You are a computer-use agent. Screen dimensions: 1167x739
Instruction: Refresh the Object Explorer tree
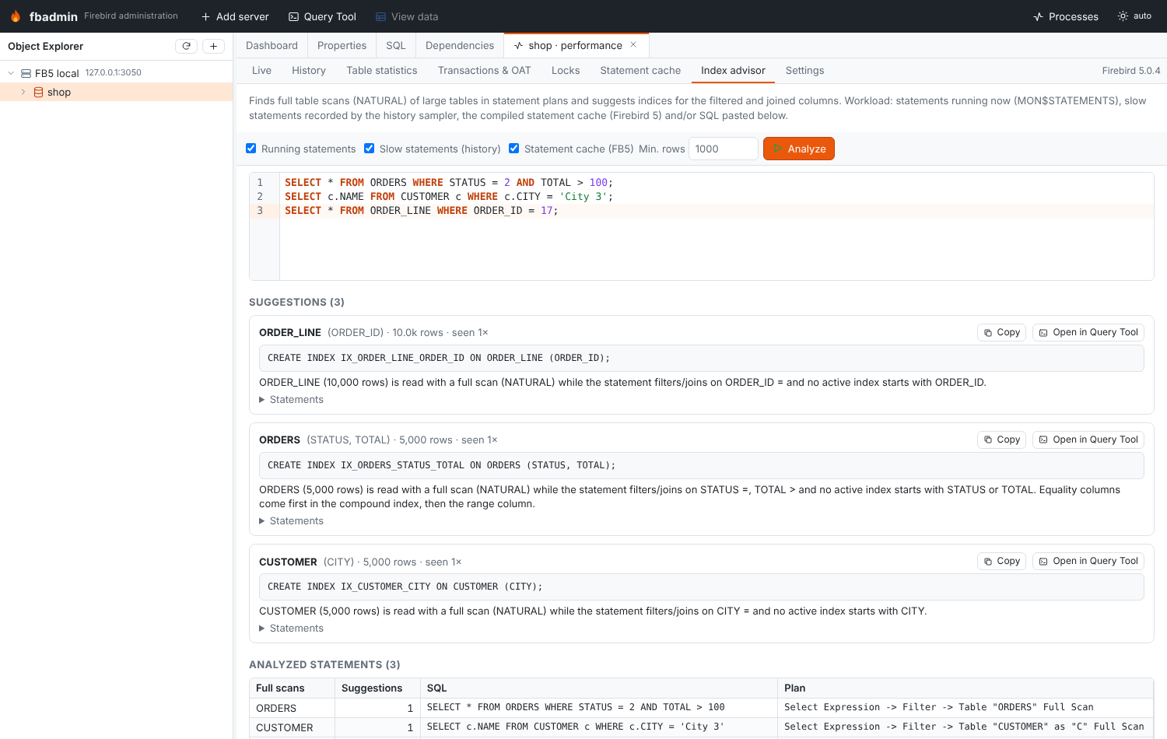[186, 46]
